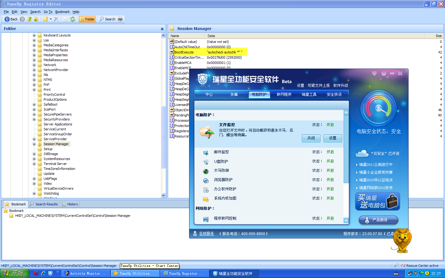Click the Print icon in toolbar
Image resolution: width=445 pixels, height=278 pixels.
120,19
